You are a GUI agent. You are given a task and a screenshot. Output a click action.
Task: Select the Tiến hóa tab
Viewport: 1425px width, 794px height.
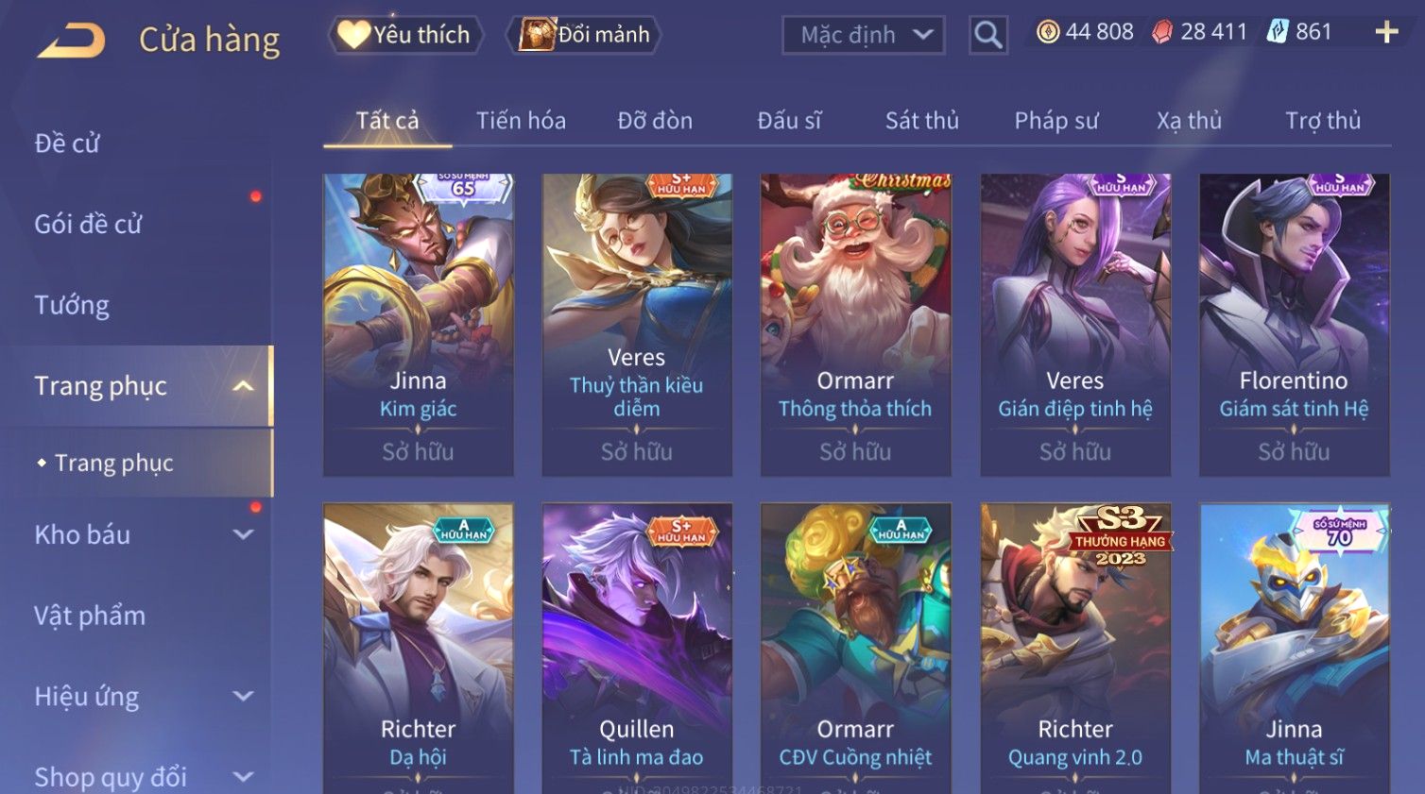[521, 121]
